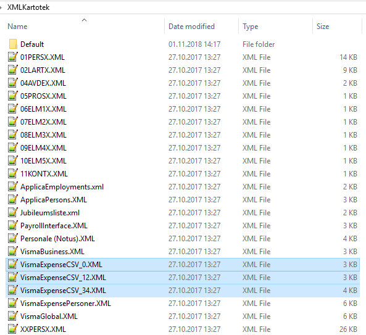The height and width of the screenshot is (335, 366).
Task: Click the VismaBusiness.XML file icon
Action: click(13, 251)
